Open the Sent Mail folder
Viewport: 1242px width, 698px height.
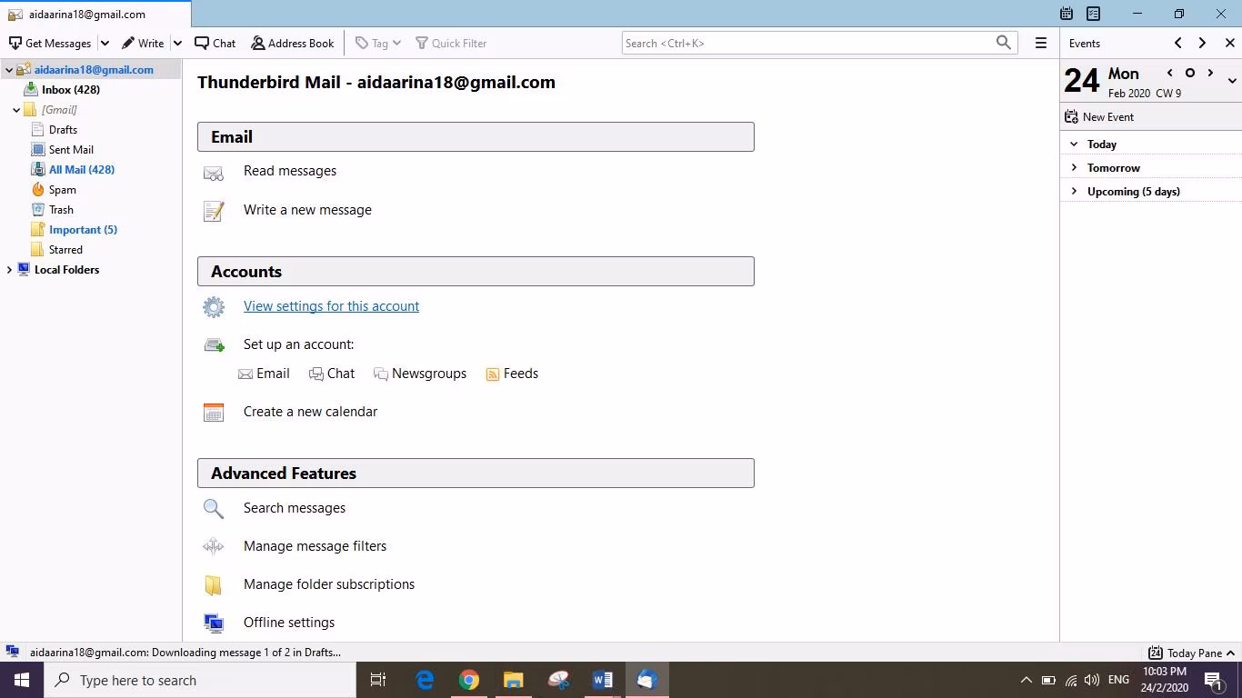pyautogui.click(x=71, y=150)
